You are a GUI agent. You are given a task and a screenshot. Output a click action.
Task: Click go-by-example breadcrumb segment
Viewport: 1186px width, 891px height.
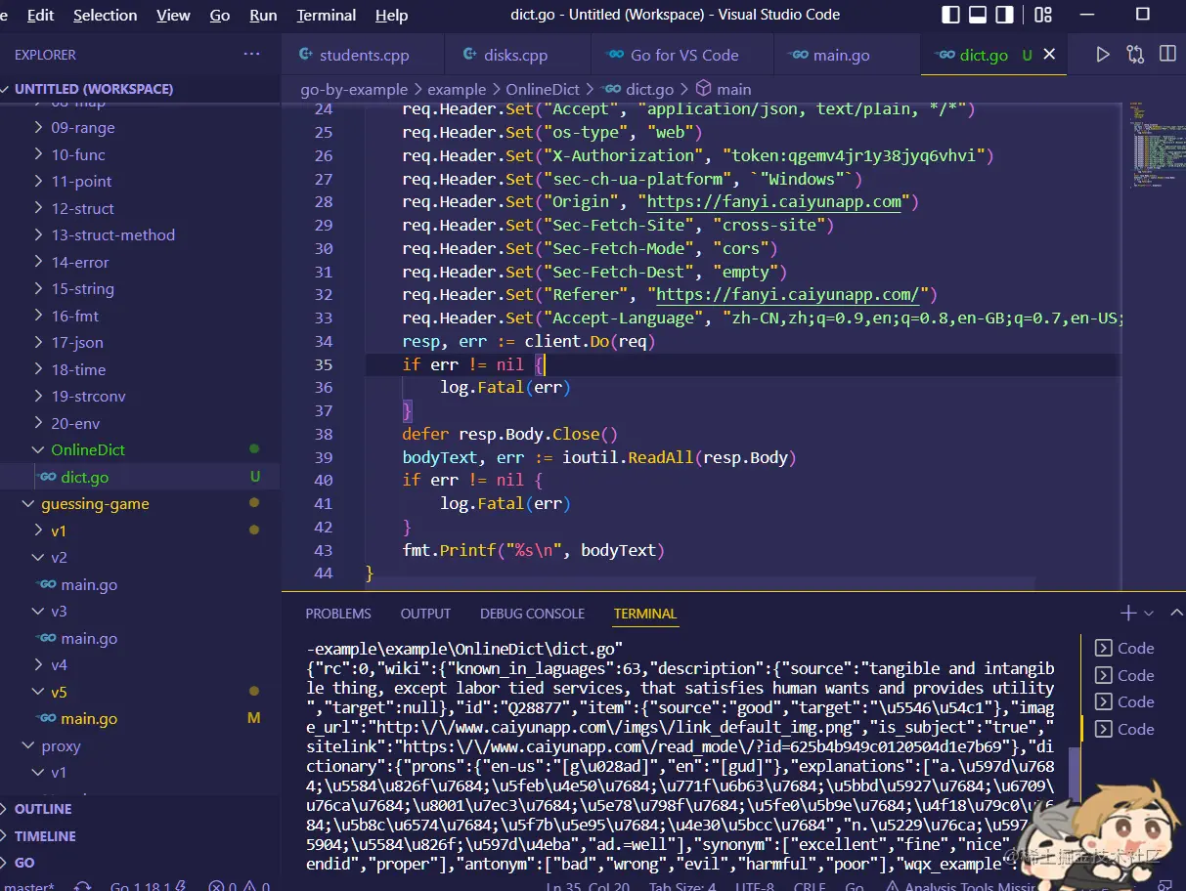coord(354,89)
